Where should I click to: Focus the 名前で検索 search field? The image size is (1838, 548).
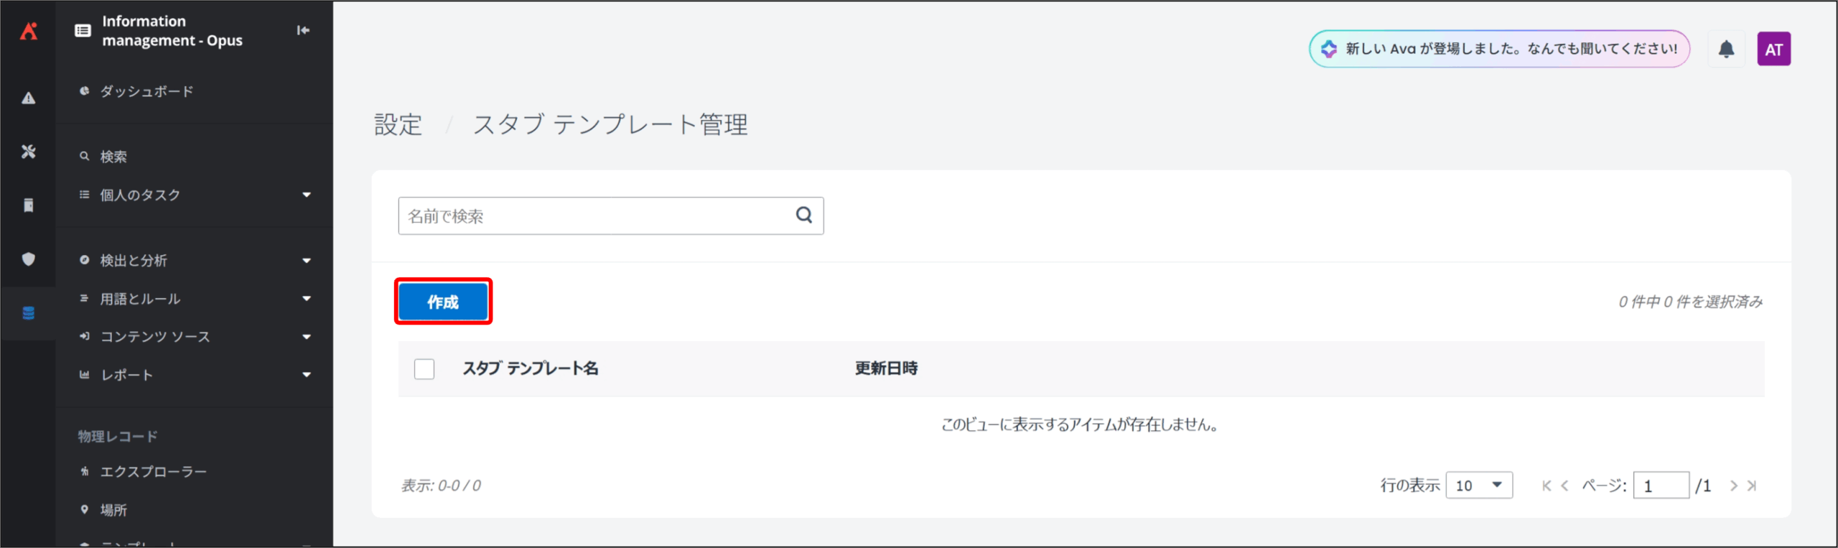[594, 216]
